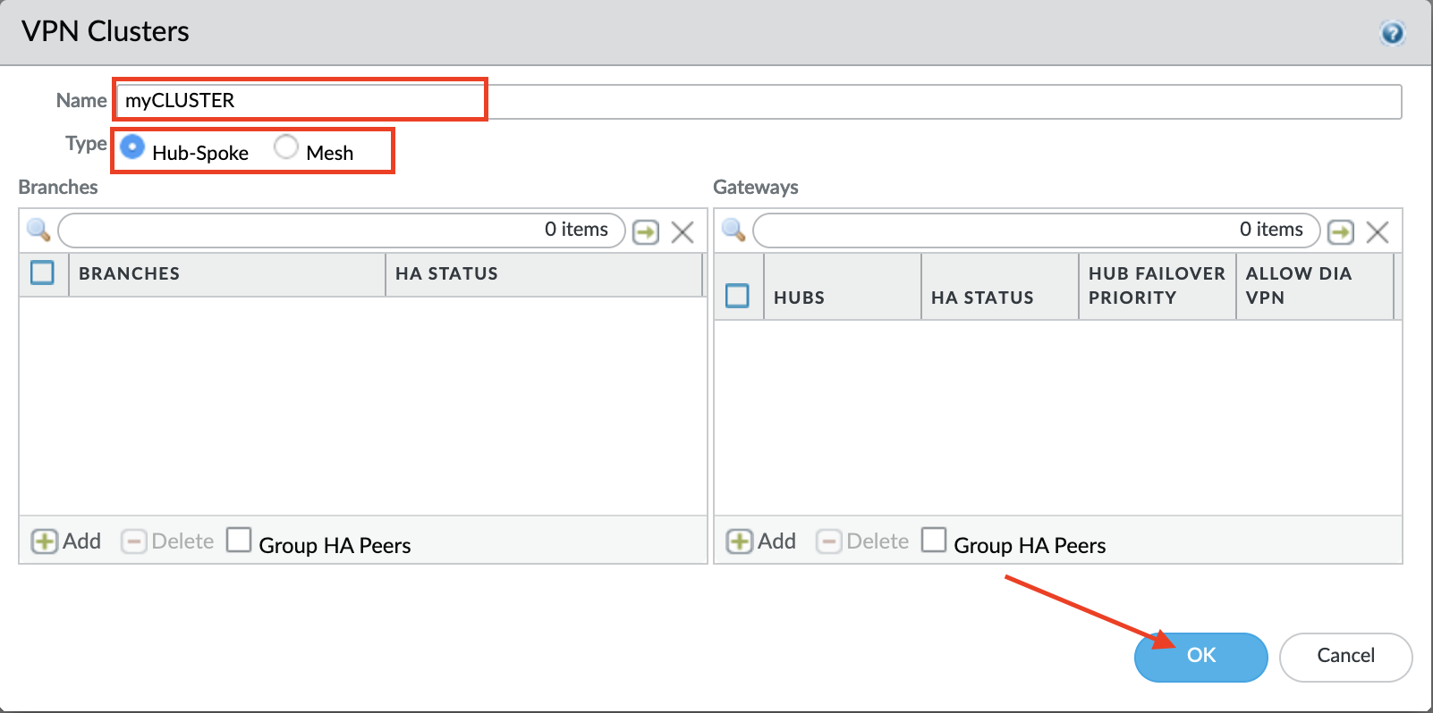Tick the select-all checkbox in Gateways header
Screen dimensions: 1433x713
tap(737, 295)
